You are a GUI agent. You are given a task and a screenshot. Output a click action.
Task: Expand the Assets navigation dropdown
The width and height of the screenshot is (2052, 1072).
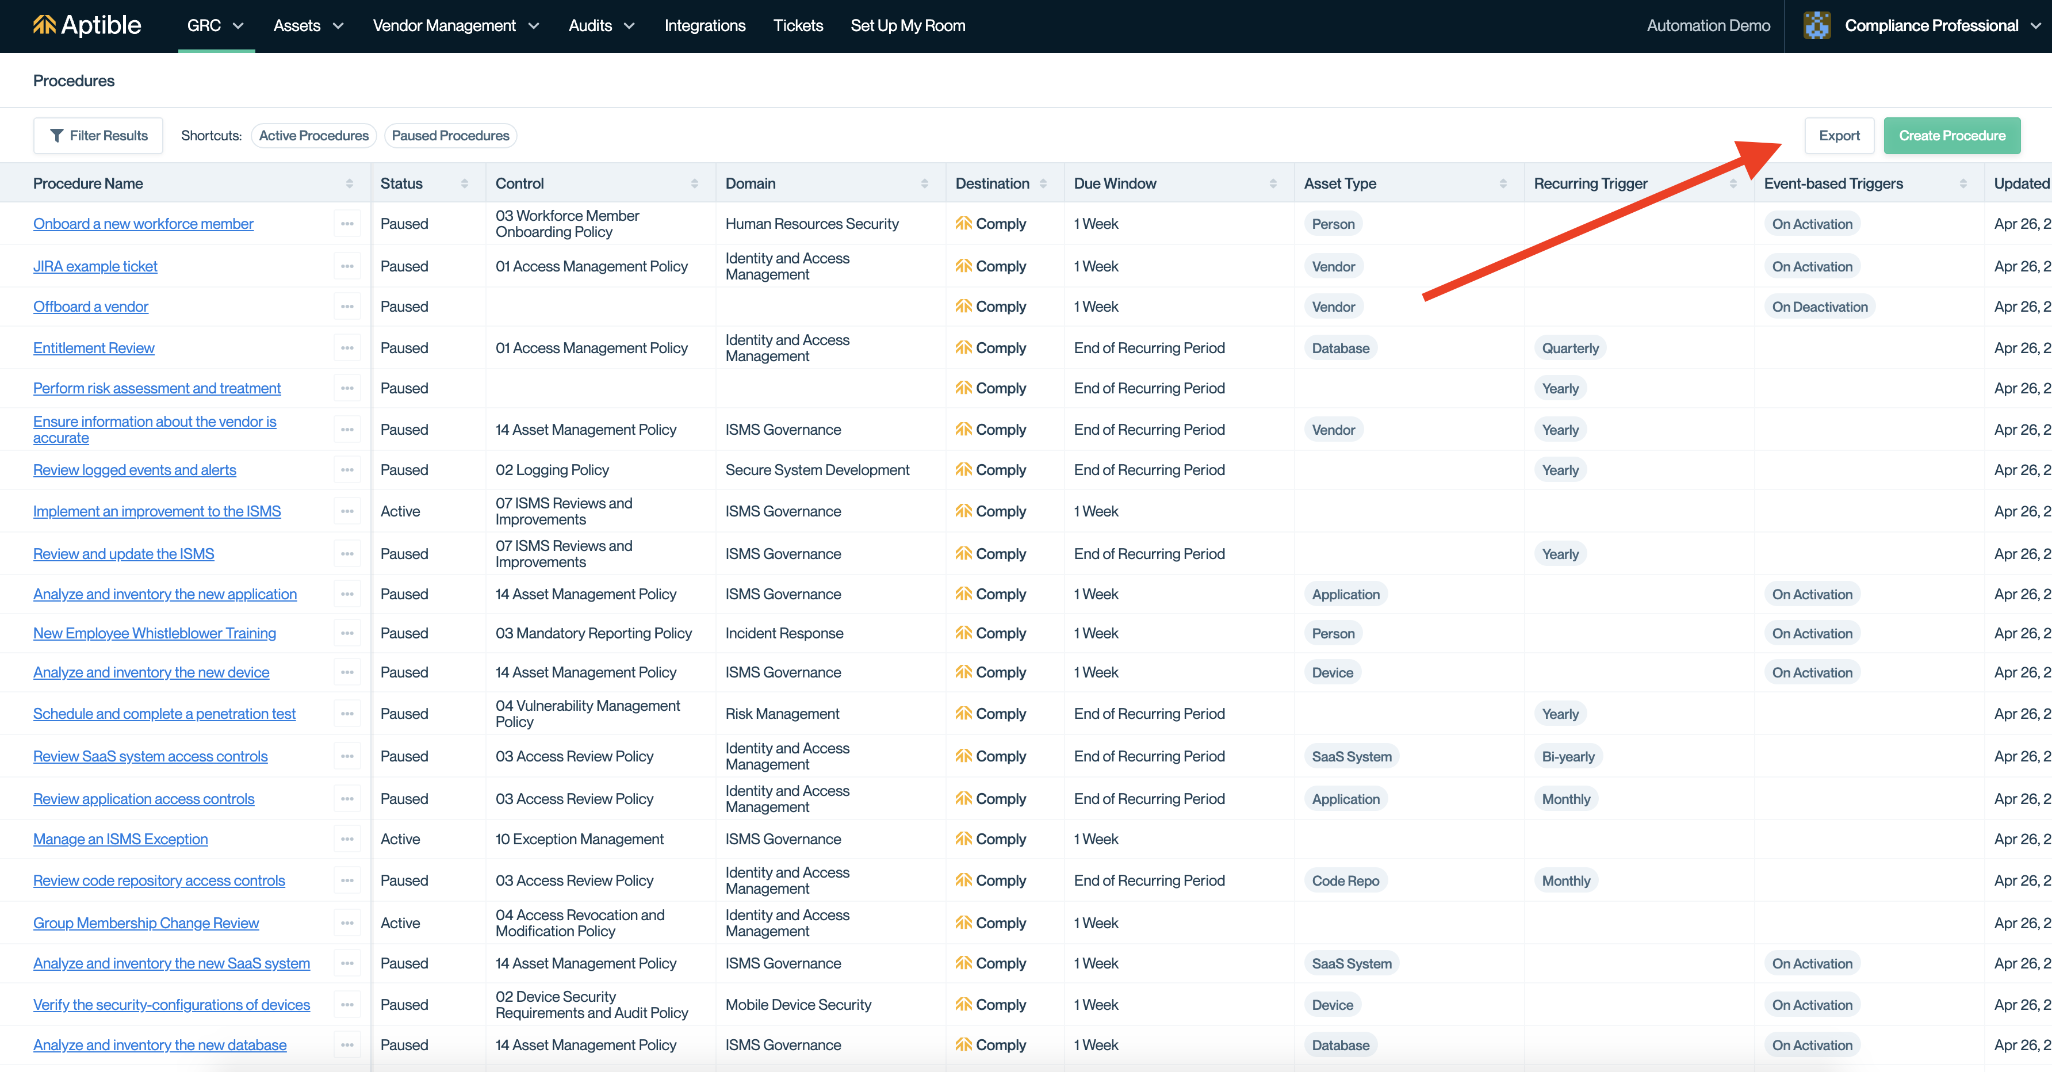coord(309,25)
